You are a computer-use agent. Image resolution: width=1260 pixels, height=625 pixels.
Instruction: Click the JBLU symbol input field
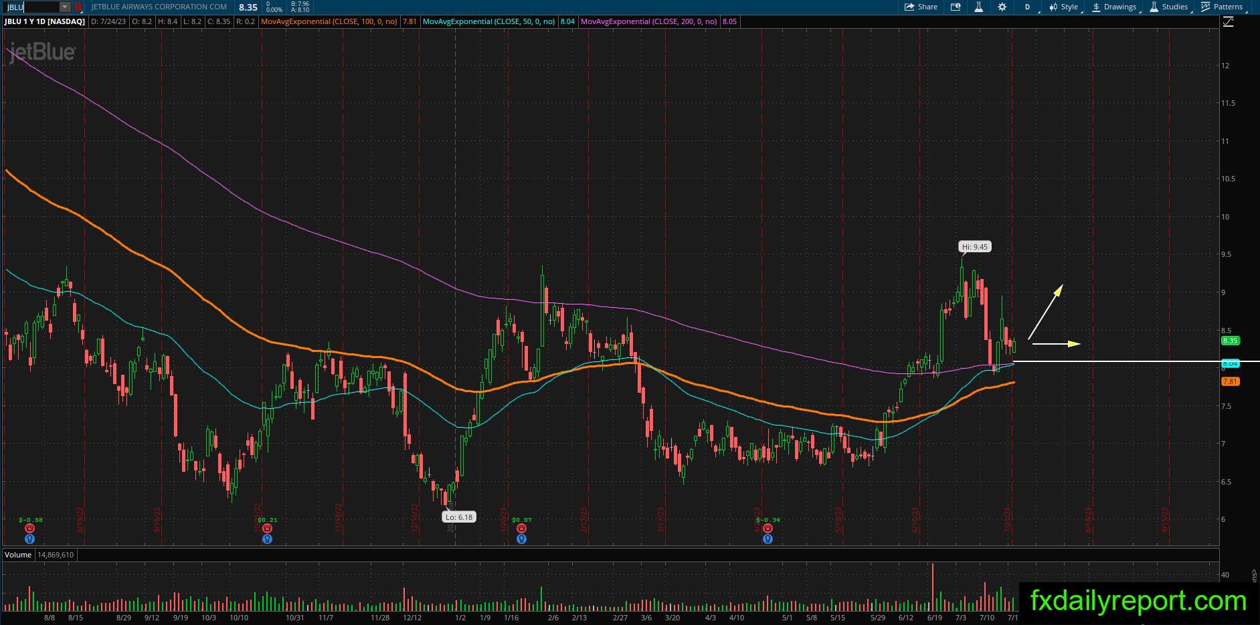click(x=32, y=7)
